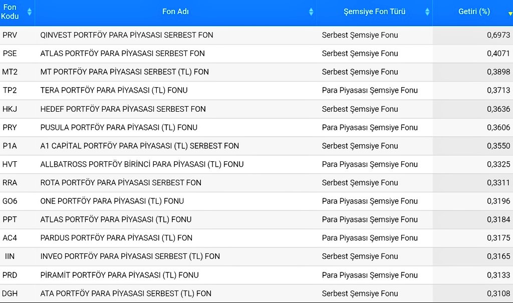Select fund code P1A

tap(10, 146)
